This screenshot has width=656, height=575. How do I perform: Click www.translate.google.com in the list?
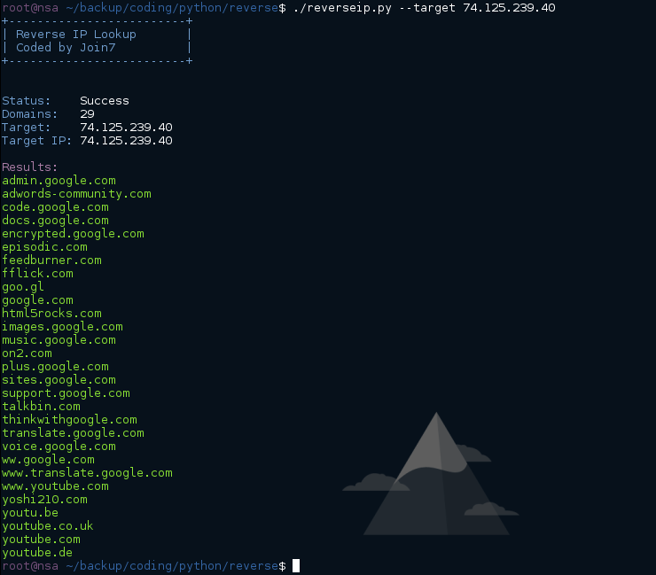click(87, 473)
